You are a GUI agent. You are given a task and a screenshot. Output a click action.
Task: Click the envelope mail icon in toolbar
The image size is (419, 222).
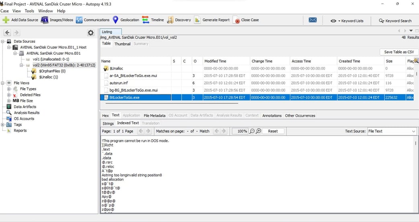point(313,20)
